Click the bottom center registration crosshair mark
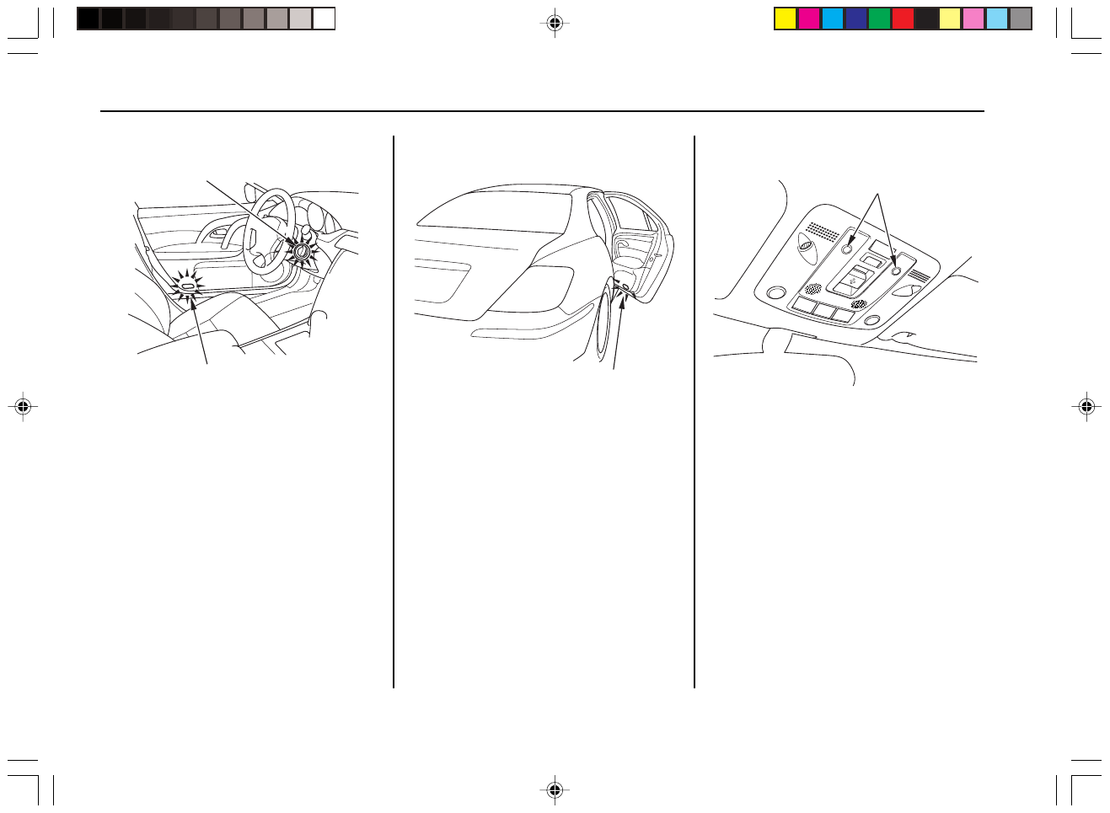Screen dimensions: 1110x813 click(x=554, y=789)
